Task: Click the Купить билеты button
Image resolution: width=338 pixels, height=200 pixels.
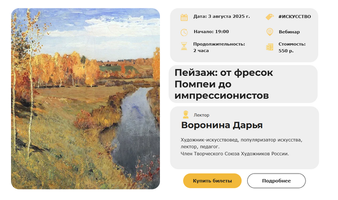Action: (x=212, y=180)
